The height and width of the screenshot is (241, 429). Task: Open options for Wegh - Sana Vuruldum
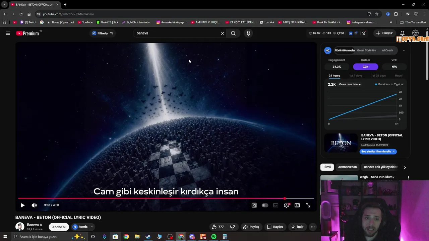point(408,178)
